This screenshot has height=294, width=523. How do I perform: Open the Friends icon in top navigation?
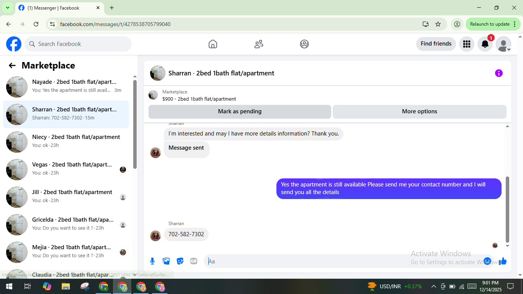(259, 44)
